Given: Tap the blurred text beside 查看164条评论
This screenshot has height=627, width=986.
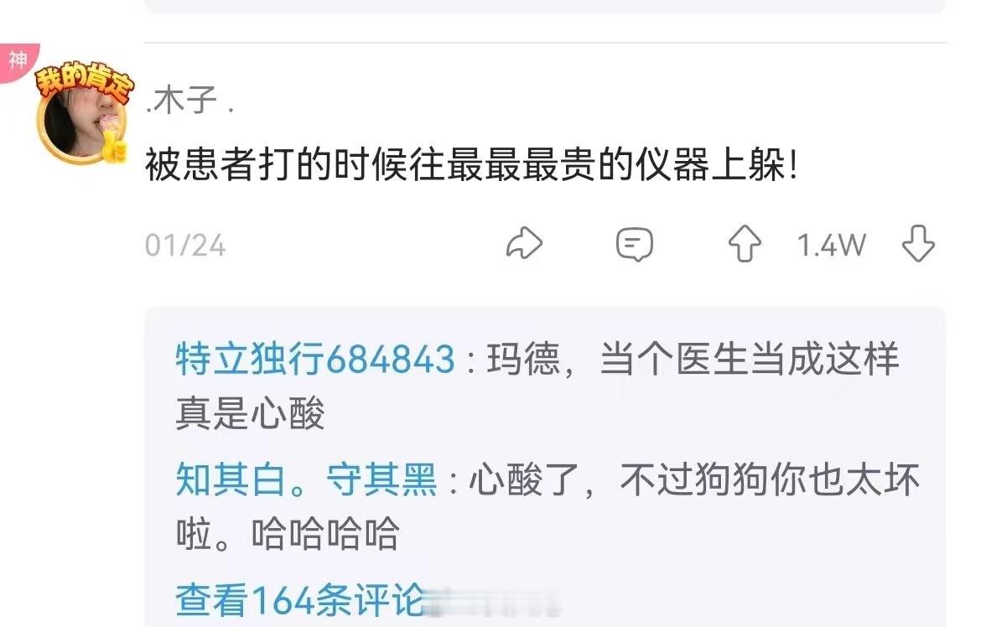Looking at the screenshot, I should click(x=494, y=600).
